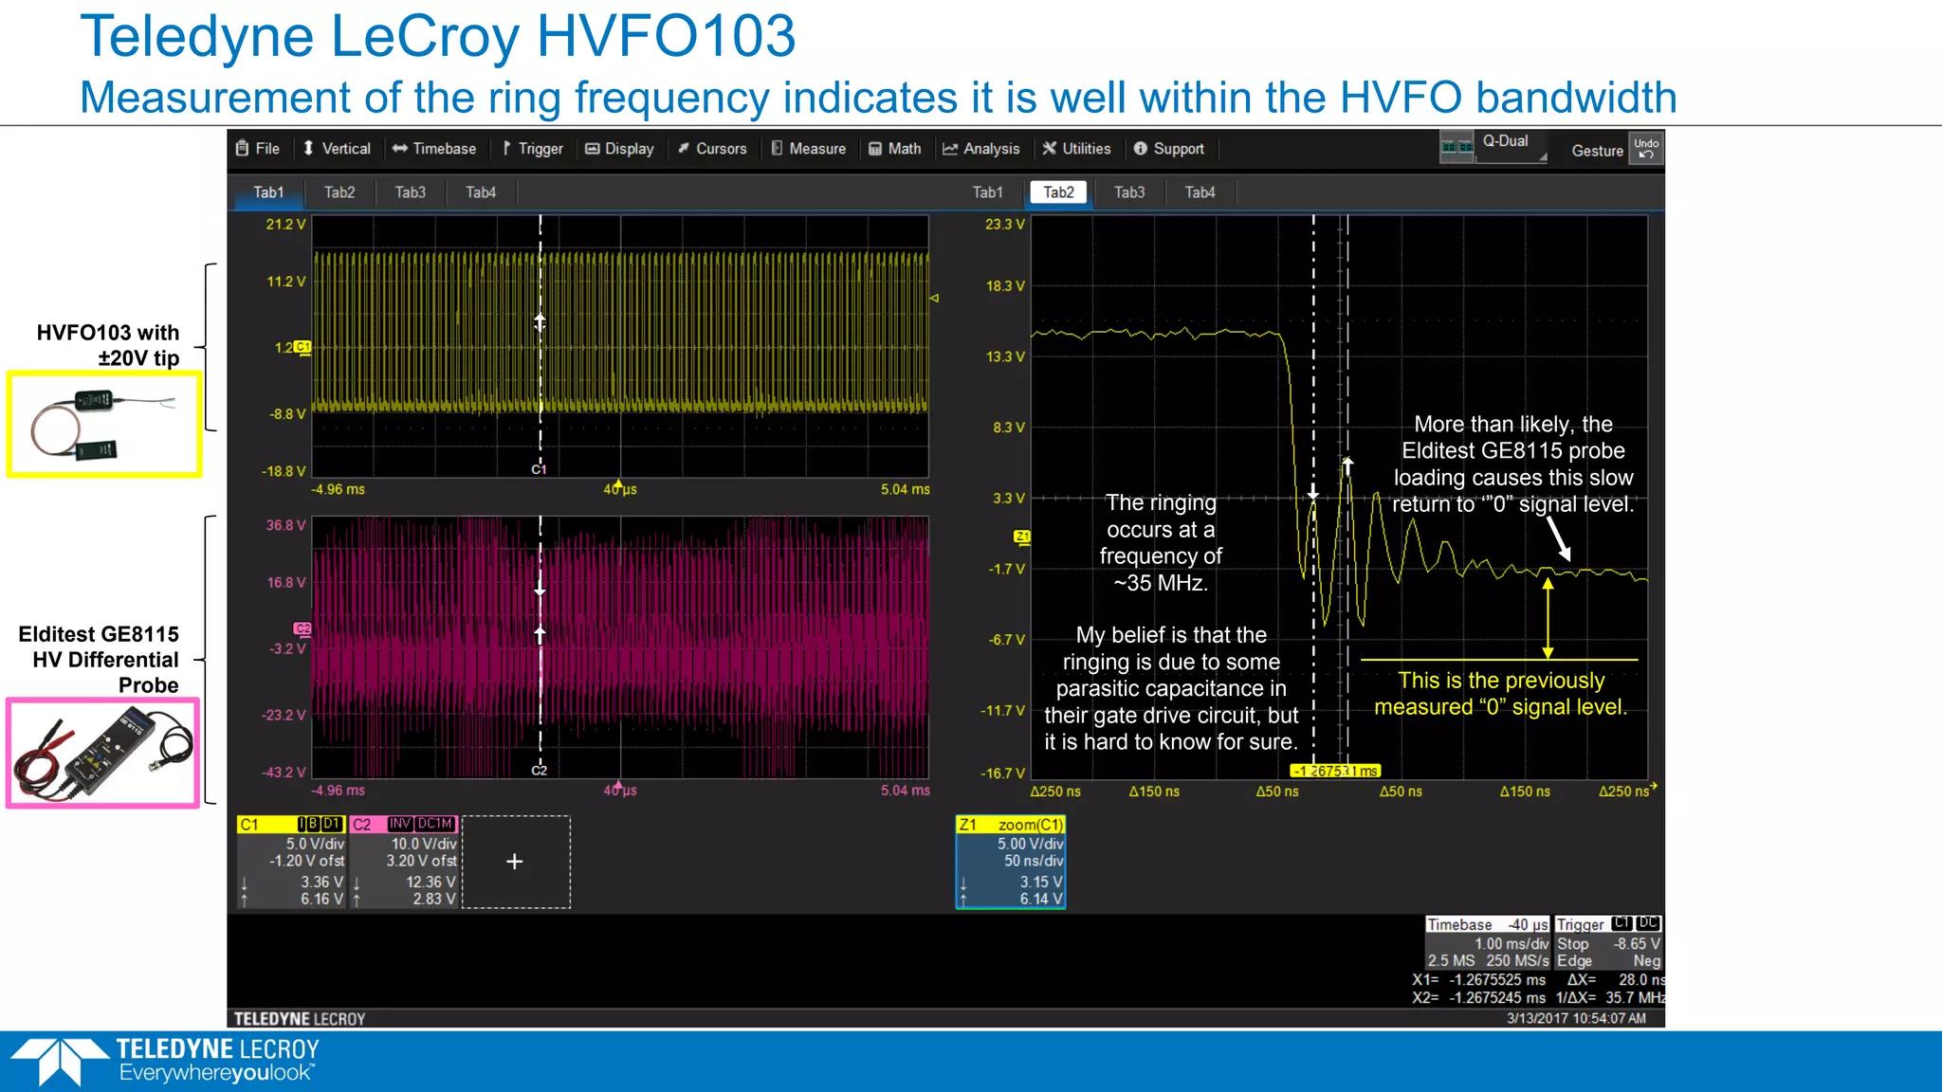1942x1092 pixels.
Task: Click the yellow Z1 zoom trace marker
Action: tap(1022, 537)
